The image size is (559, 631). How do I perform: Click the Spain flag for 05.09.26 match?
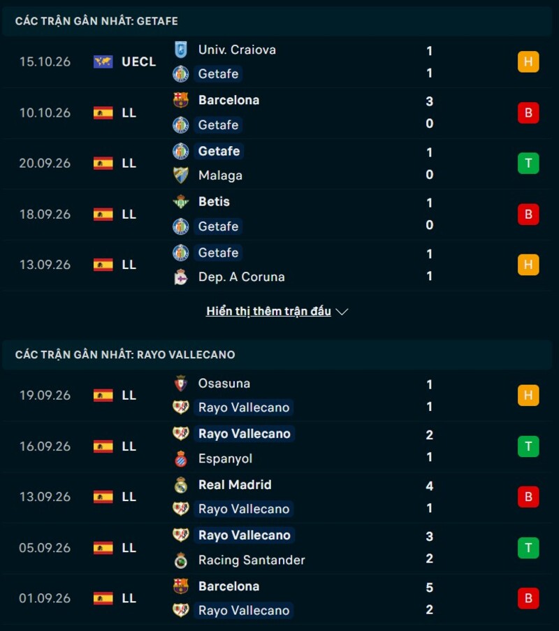[103, 548]
